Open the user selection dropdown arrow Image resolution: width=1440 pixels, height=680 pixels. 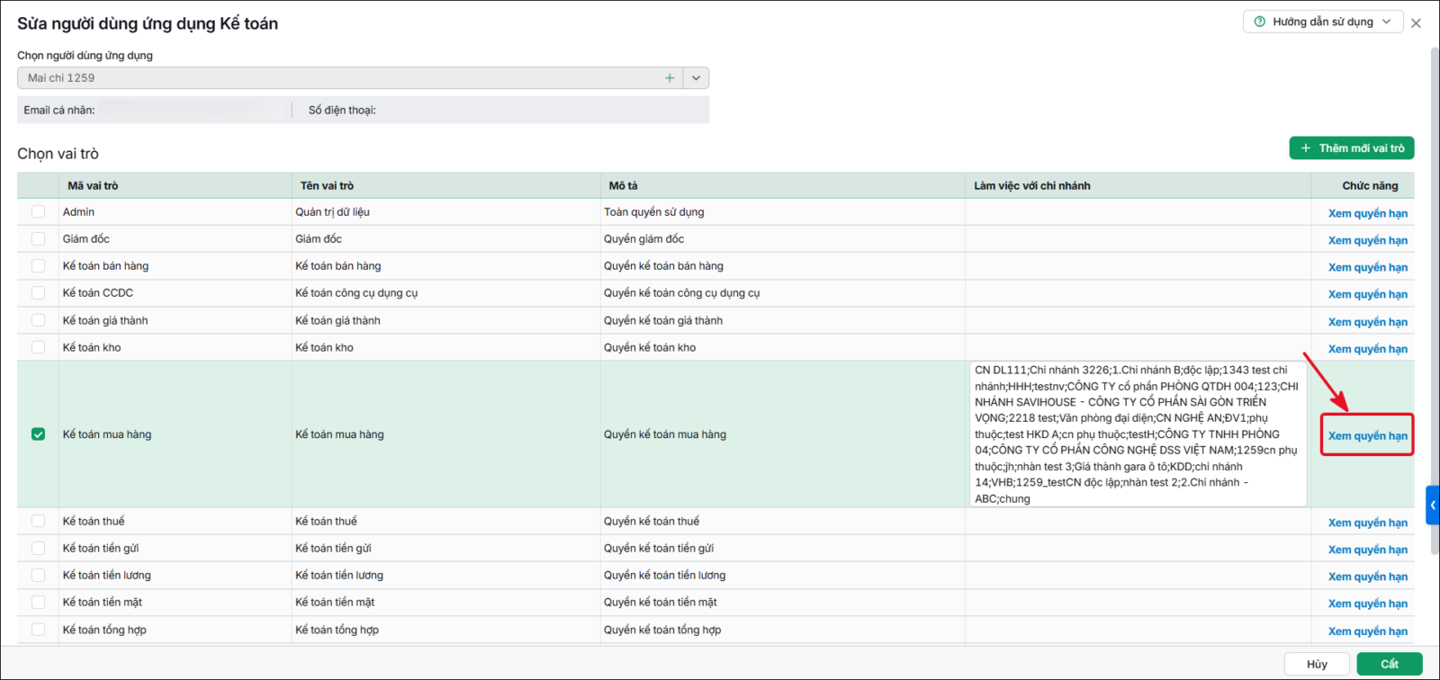pos(696,78)
